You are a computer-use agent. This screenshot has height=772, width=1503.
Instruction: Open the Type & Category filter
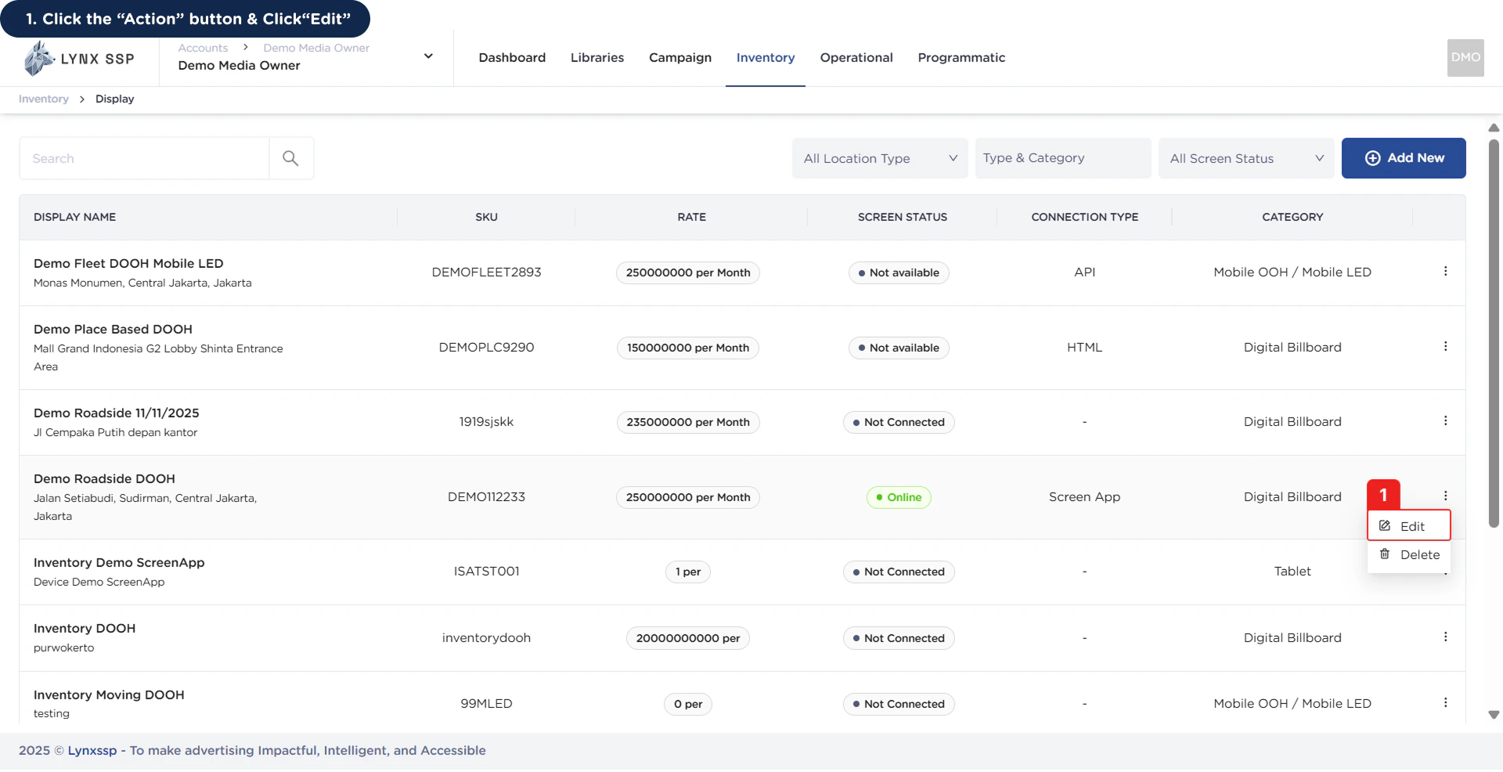[1063, 158]
